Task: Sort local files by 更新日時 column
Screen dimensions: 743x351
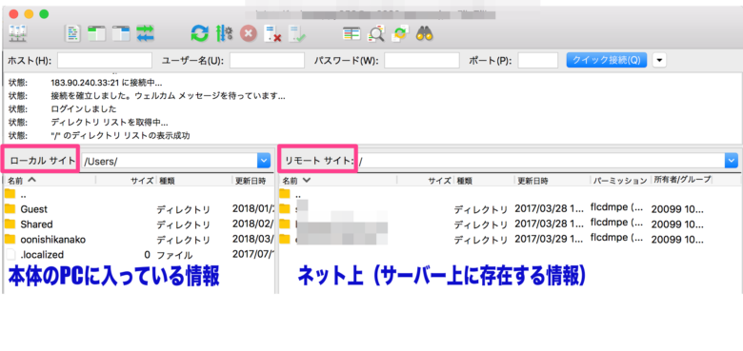Action: pos(253,180)
